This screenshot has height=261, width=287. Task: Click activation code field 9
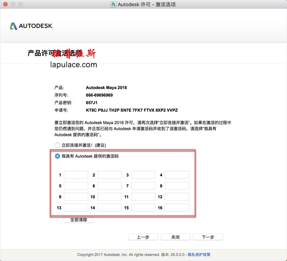point(76,197)
